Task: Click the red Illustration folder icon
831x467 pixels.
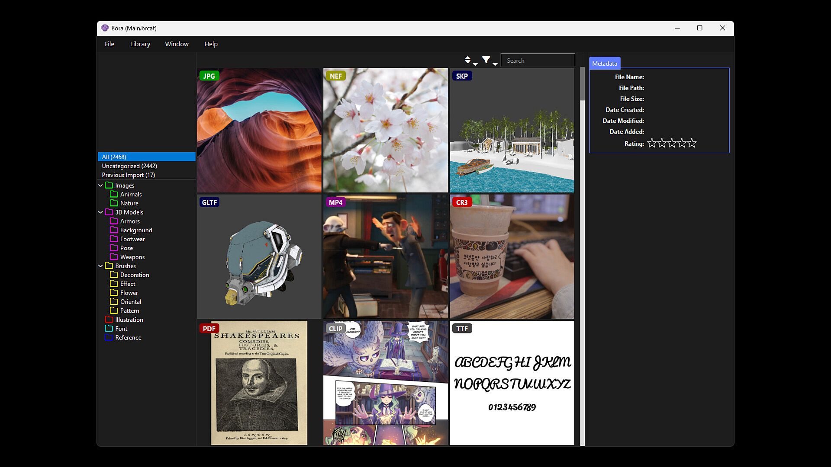Action: click(109, 320)
